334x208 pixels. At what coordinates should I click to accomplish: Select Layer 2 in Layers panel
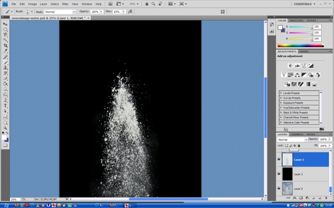[x=305, y=174]
